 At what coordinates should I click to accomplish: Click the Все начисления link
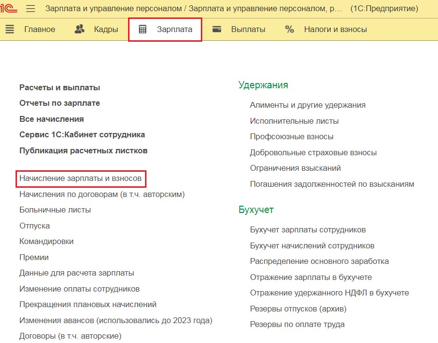pos(51,119)
